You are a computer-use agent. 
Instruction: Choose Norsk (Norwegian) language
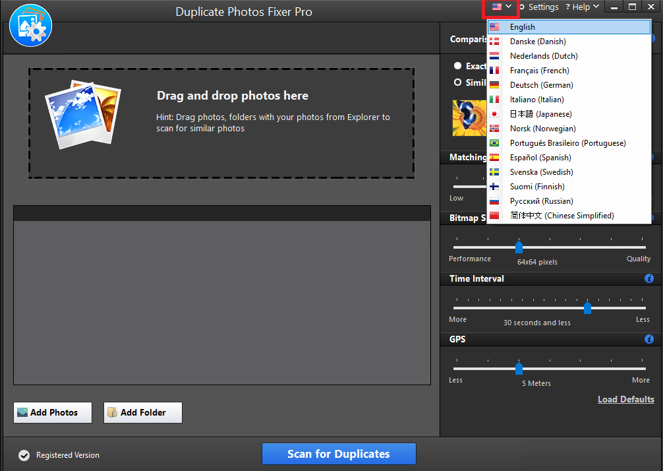(x=569, y=128)
